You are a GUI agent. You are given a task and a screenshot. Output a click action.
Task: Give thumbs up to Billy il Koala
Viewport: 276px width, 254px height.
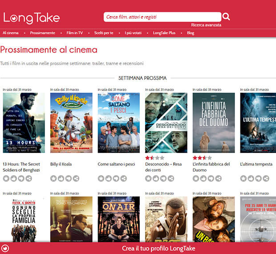point(61,178)
